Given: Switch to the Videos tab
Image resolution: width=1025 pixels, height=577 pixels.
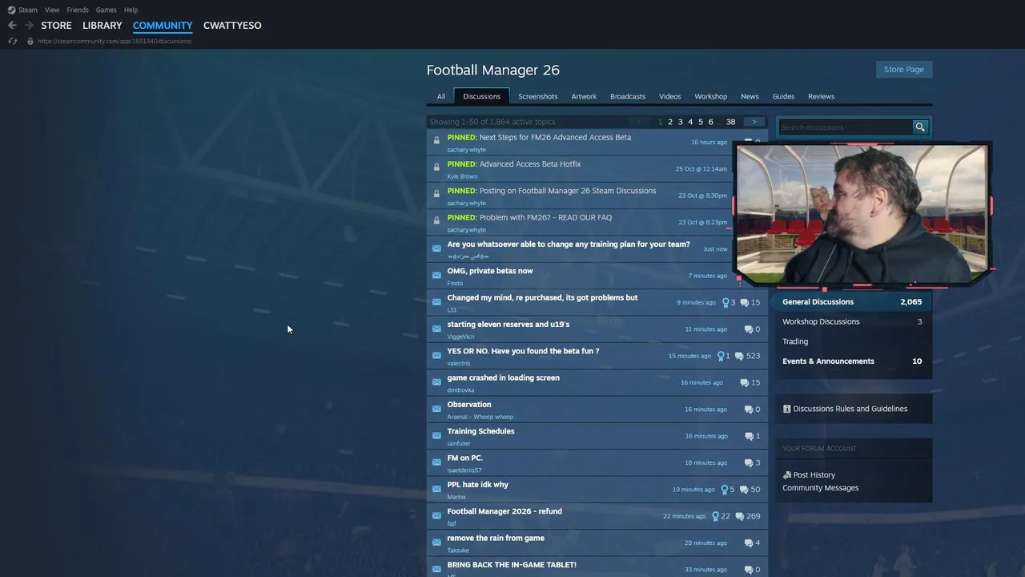Looking at the screenshot, I should coord(670,96).
